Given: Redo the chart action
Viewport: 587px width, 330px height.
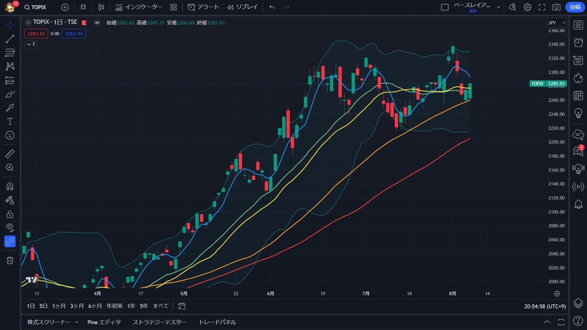Looking at the screenshot, I should click(x=287, y=7).
